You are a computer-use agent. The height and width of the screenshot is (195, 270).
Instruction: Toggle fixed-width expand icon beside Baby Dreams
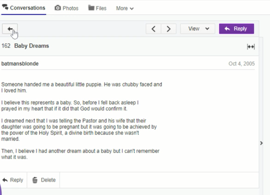pos(251,47)
